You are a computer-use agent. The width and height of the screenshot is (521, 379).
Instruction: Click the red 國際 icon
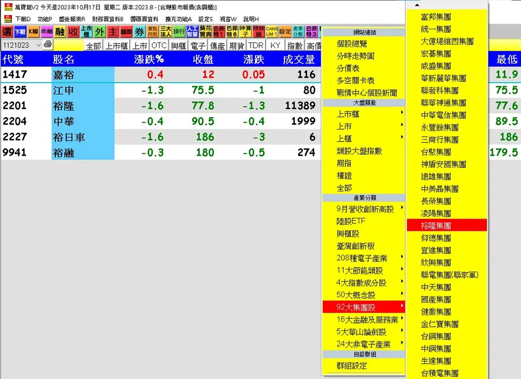point(126,32)
